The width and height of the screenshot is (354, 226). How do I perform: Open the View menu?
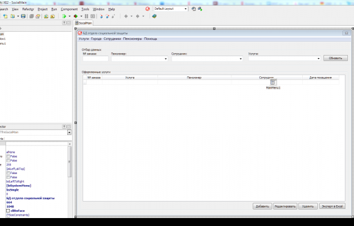click(15, 9)
